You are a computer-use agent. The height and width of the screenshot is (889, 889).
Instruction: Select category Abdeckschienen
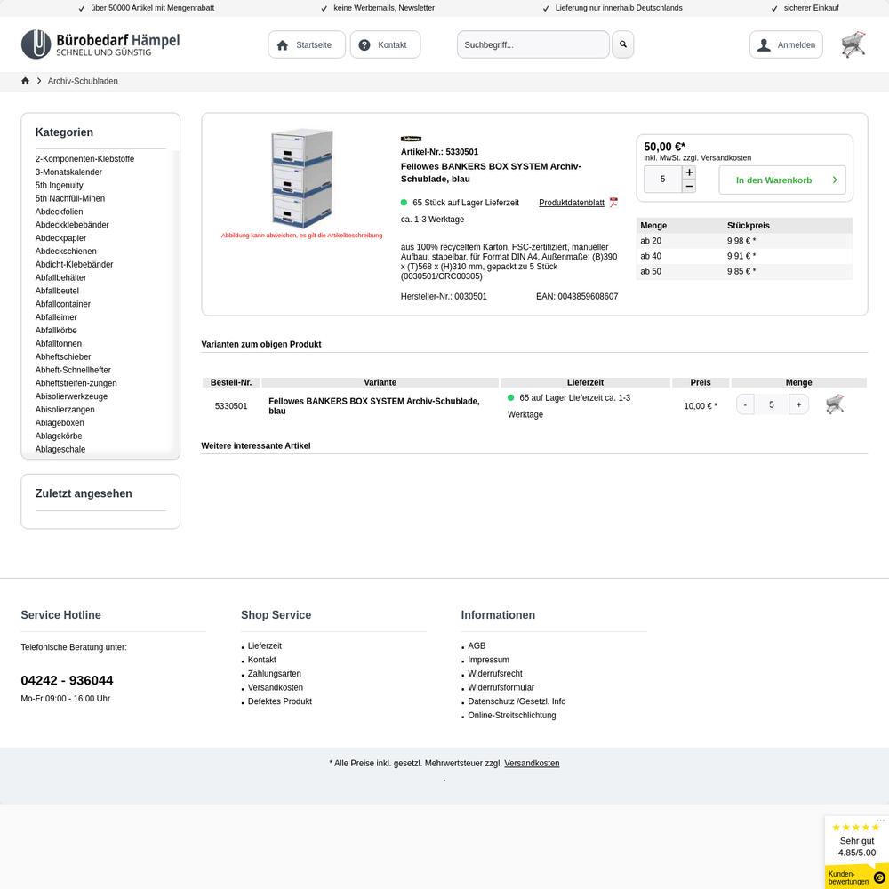66,252
